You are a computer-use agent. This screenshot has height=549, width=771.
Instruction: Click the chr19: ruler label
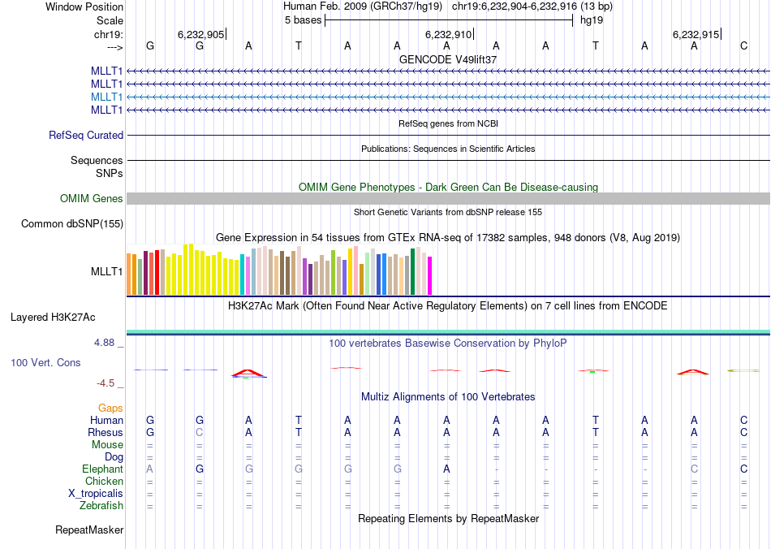click(108, 34)
